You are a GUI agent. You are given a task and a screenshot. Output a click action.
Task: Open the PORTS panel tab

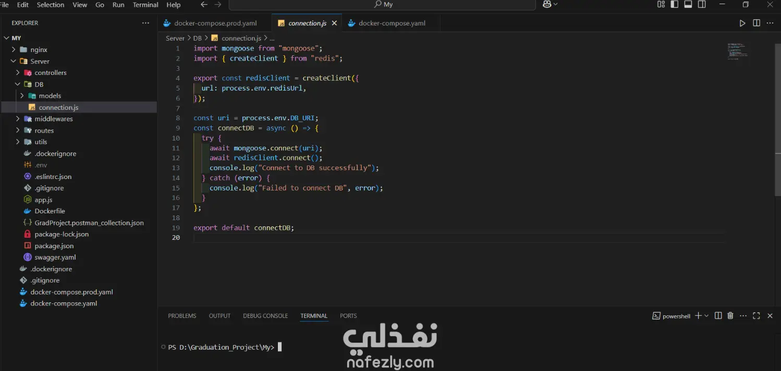pos(348,316)
